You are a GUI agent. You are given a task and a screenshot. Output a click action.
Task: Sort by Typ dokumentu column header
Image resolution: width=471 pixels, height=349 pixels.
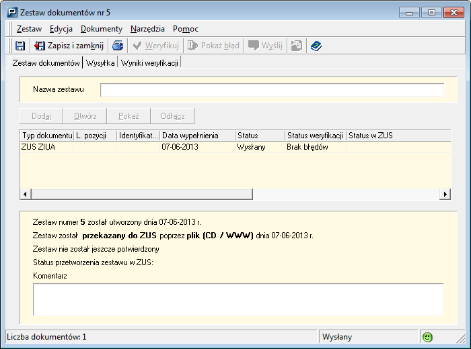coord(47,136)
